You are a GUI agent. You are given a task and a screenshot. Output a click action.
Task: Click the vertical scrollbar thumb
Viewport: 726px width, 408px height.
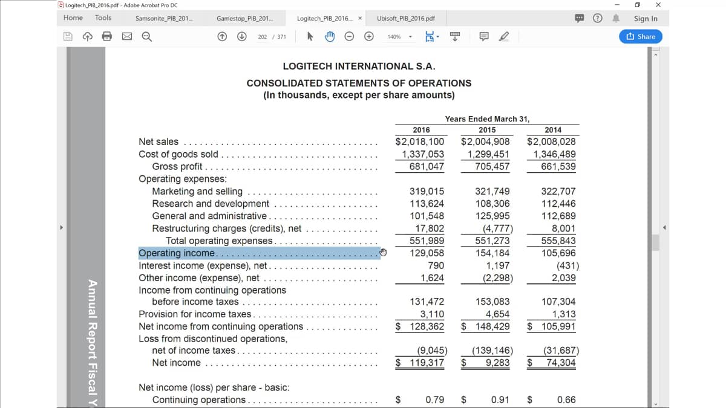(x=655, y=242)
